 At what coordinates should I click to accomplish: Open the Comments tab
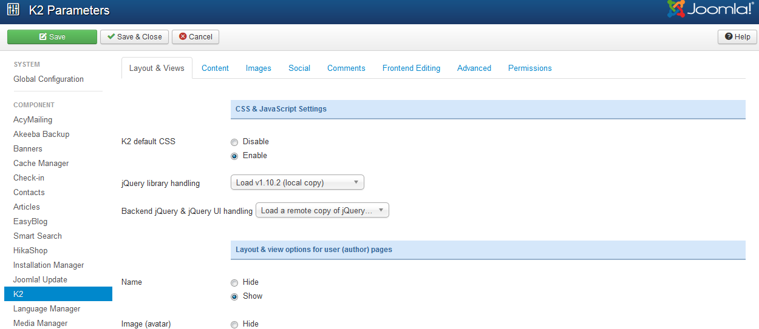(x=346, y=68)
